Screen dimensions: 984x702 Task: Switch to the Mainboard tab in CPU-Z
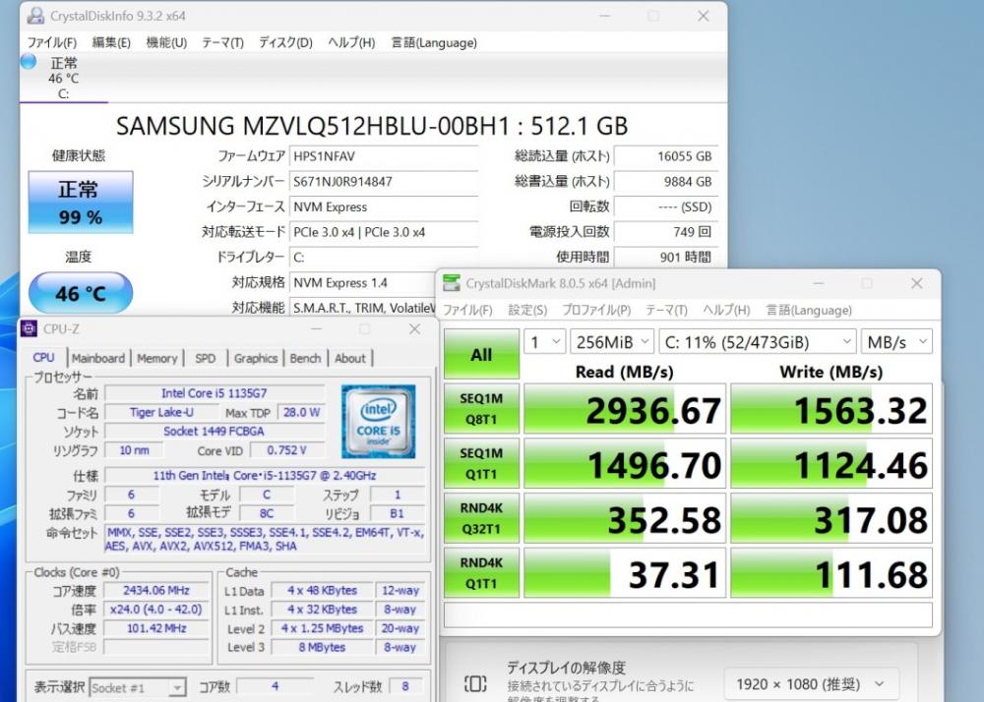(x=97, y=359)
